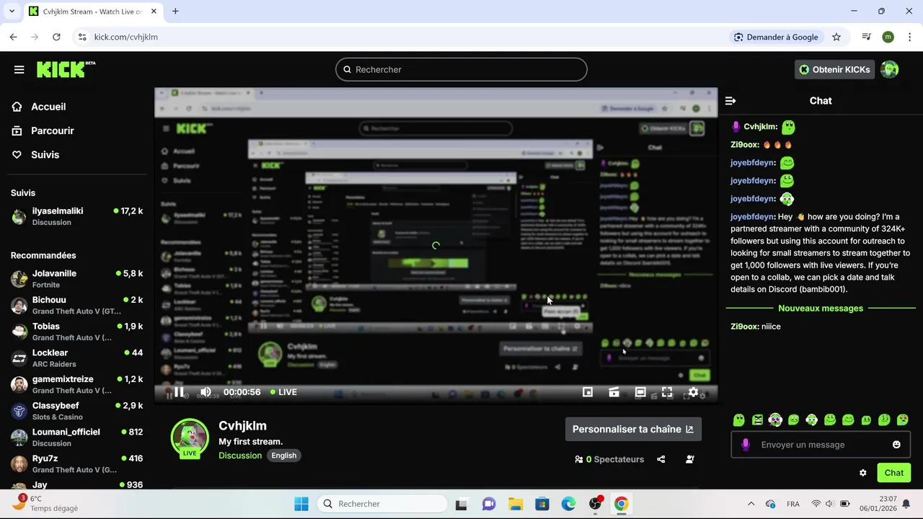
Task: Mute the stream volume speaker icon
Action: pos(206,392)
